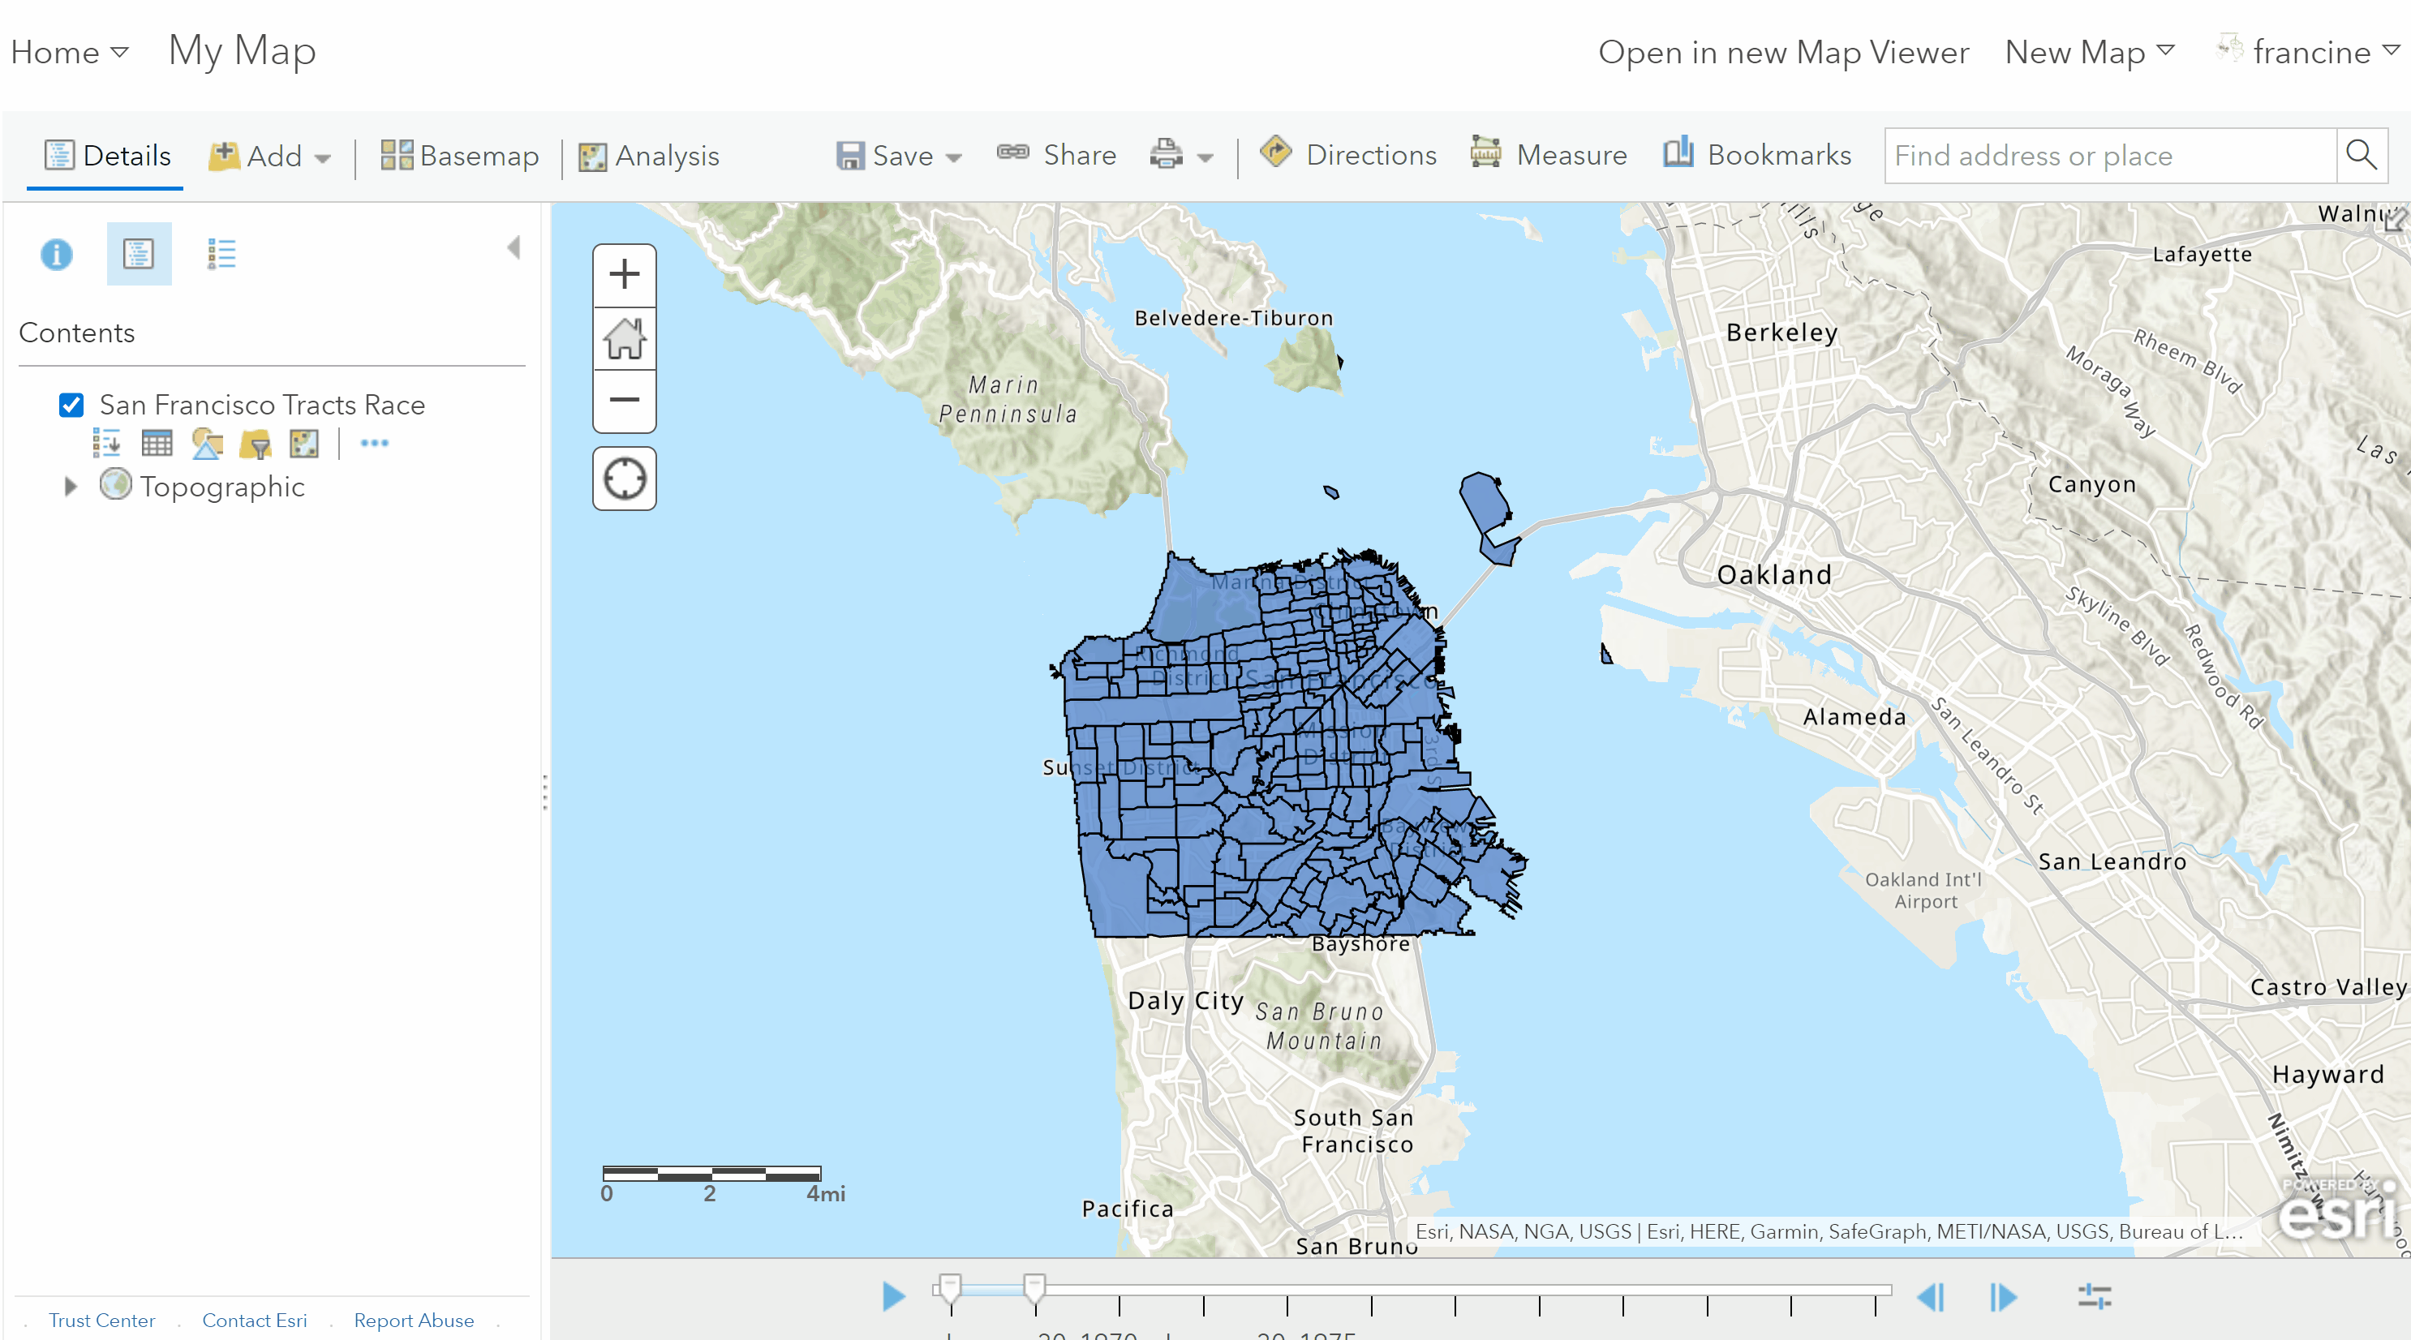Click the Find address or place field
Screen dimensions: 2411x1340
click(2109, 156)
